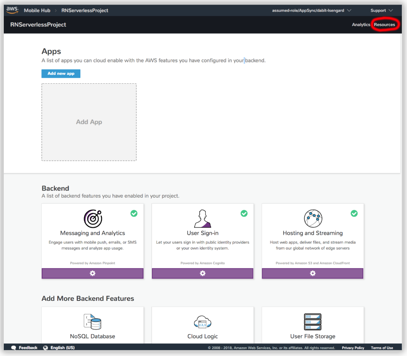Image resolution: width=407 pixels, height=356 pixels.
Task: Click the User File Storage server icon
Action: [313, 322]
